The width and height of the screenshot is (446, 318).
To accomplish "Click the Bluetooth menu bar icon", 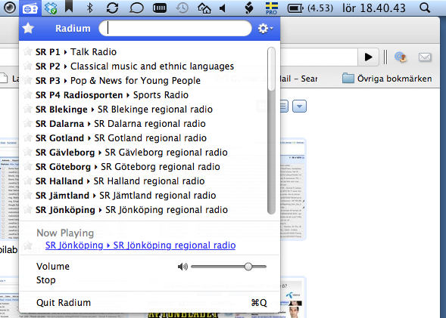I will [89, 8].
